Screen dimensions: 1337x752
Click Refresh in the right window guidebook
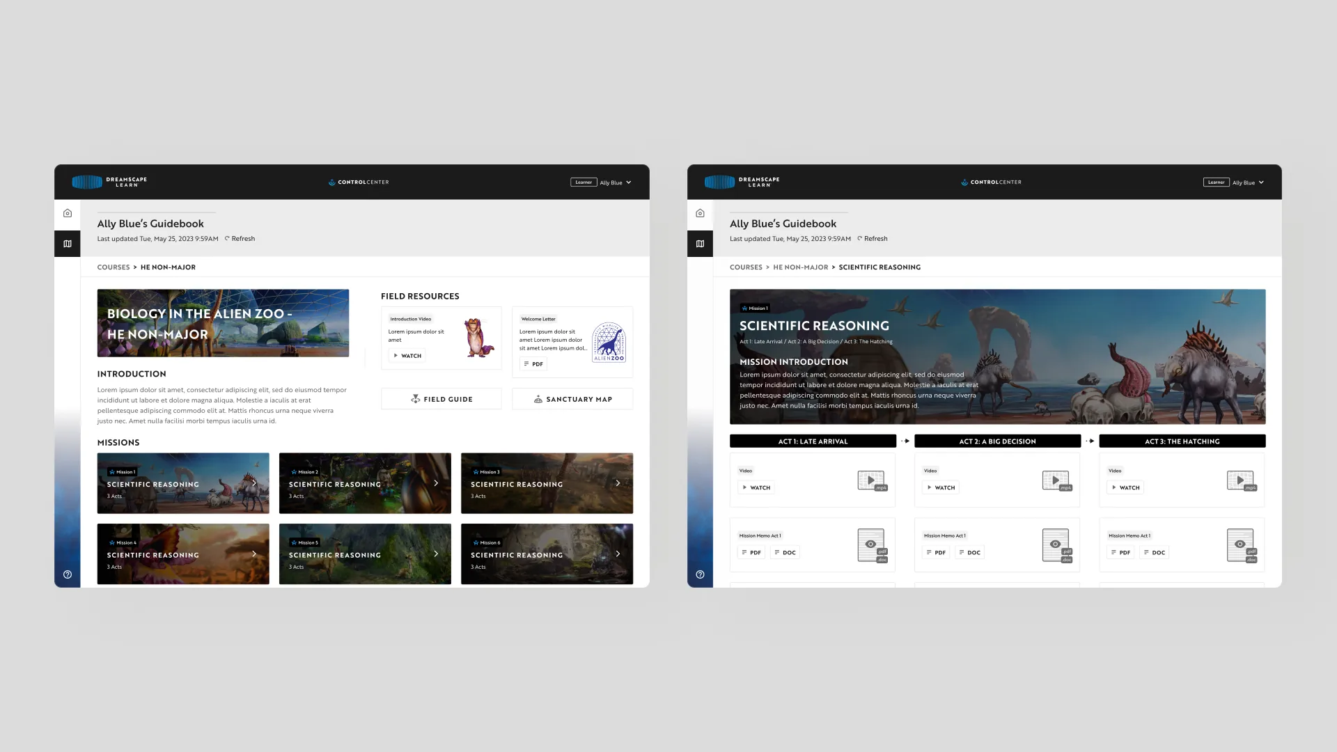[872, 239]
